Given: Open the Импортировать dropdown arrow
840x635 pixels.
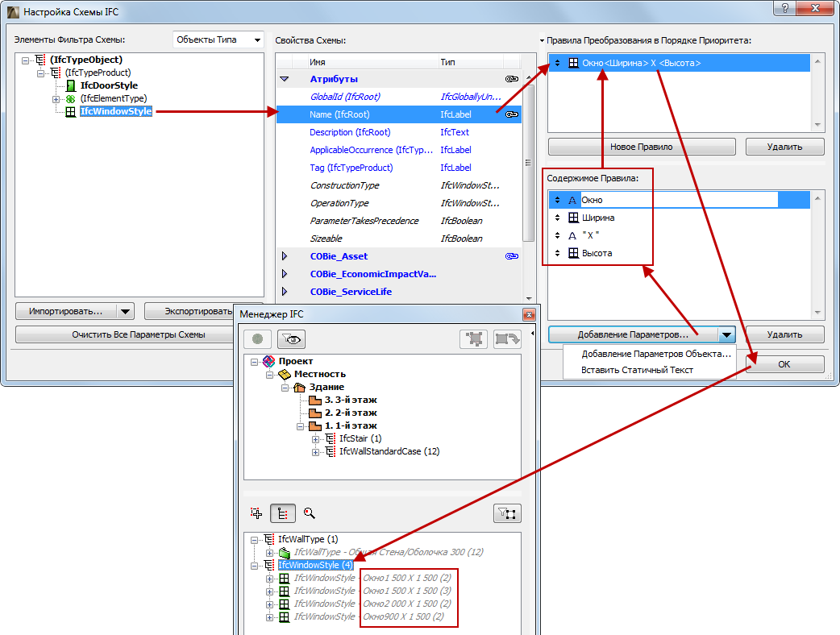Looking at the screenshot, I should click(x=126, y=312).
